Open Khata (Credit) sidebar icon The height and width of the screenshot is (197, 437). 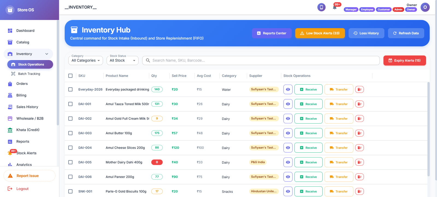10,130
